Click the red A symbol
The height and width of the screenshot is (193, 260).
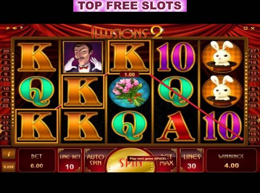176,127
